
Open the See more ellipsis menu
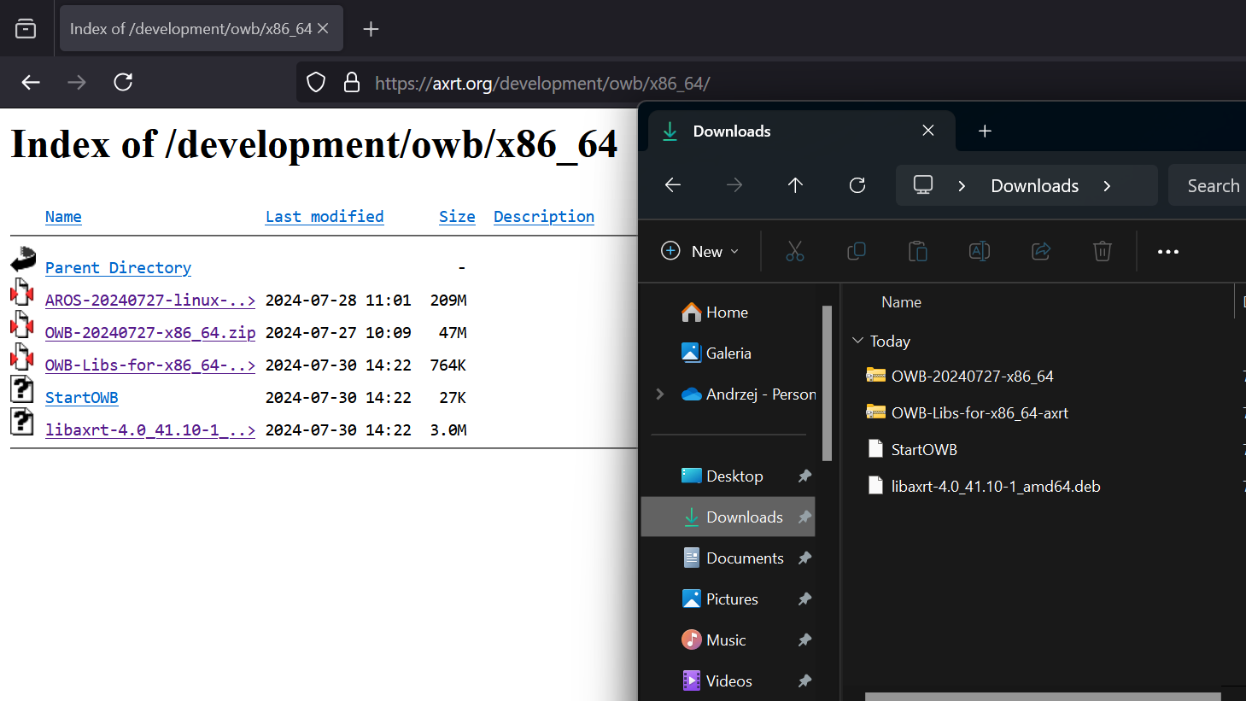coord(1168,252)
